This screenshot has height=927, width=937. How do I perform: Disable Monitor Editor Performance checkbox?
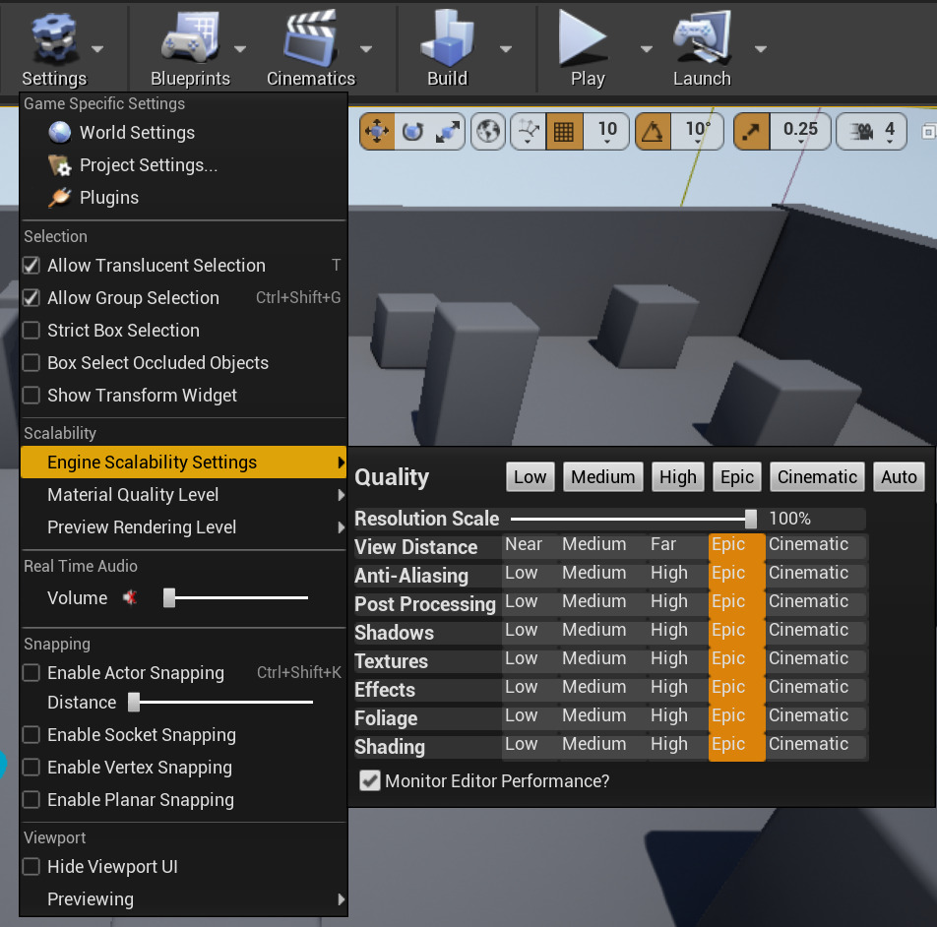point(370,781)
